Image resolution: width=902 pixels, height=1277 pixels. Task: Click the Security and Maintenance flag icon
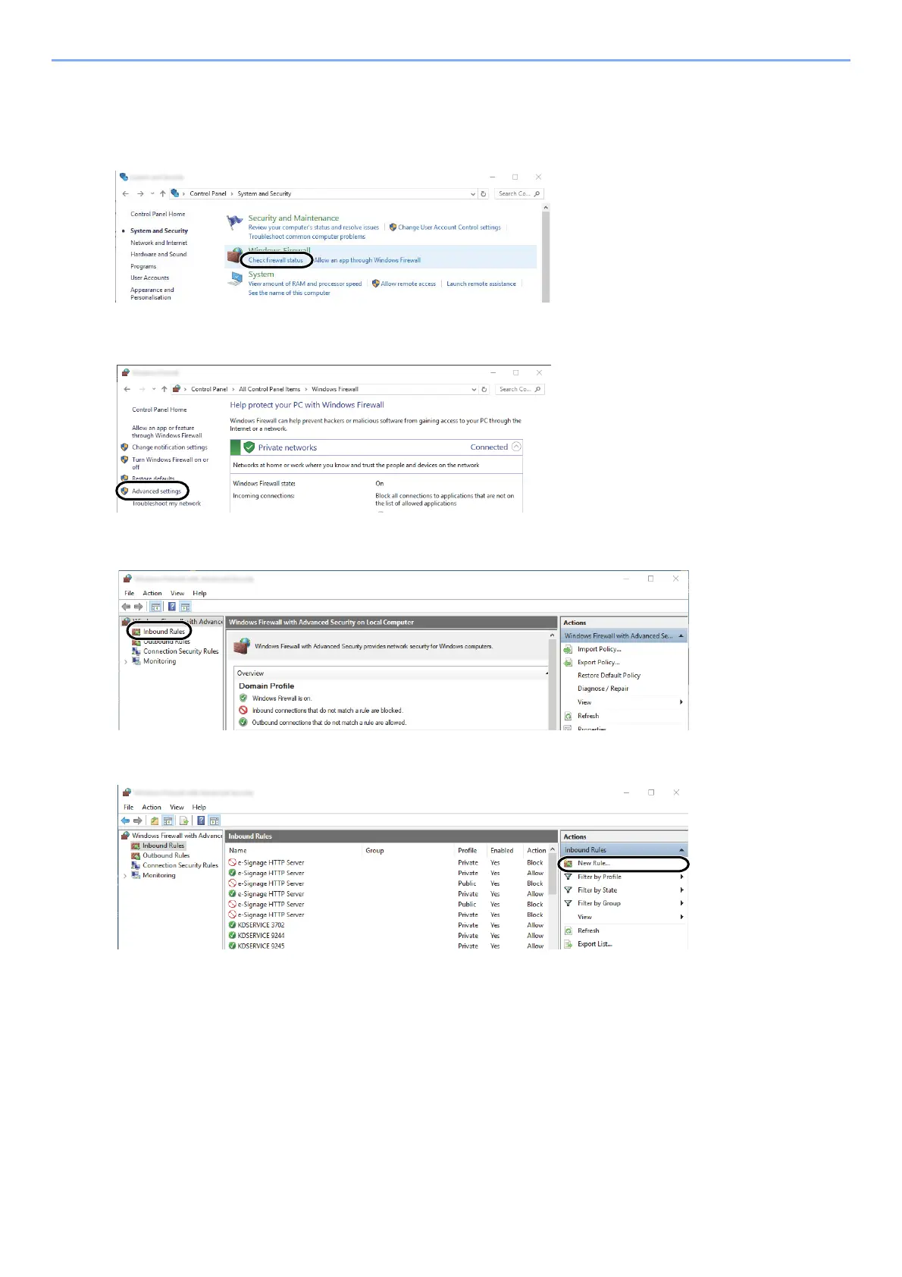235,221
